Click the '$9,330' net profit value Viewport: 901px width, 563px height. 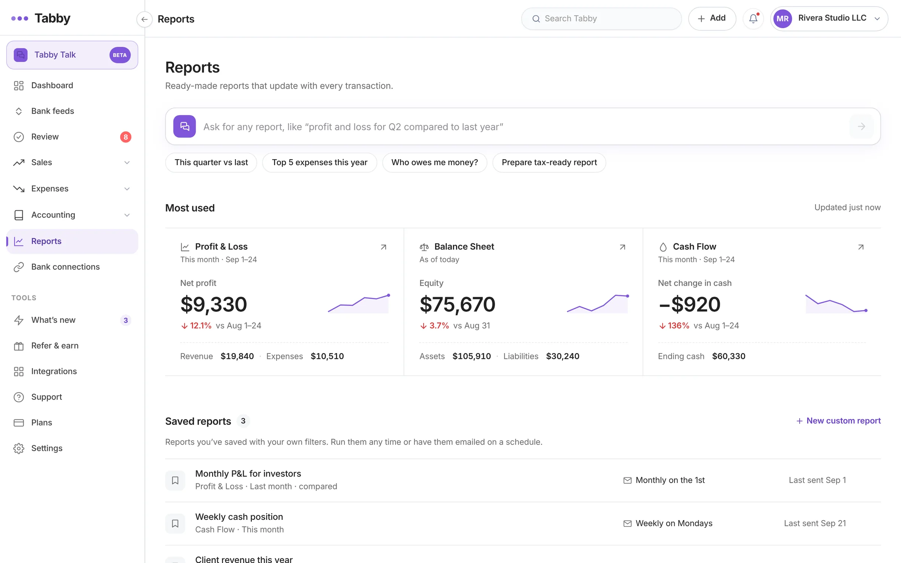point(214,304)
